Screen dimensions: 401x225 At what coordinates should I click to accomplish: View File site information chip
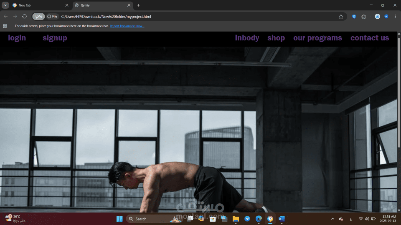click(x=53, y=17)
